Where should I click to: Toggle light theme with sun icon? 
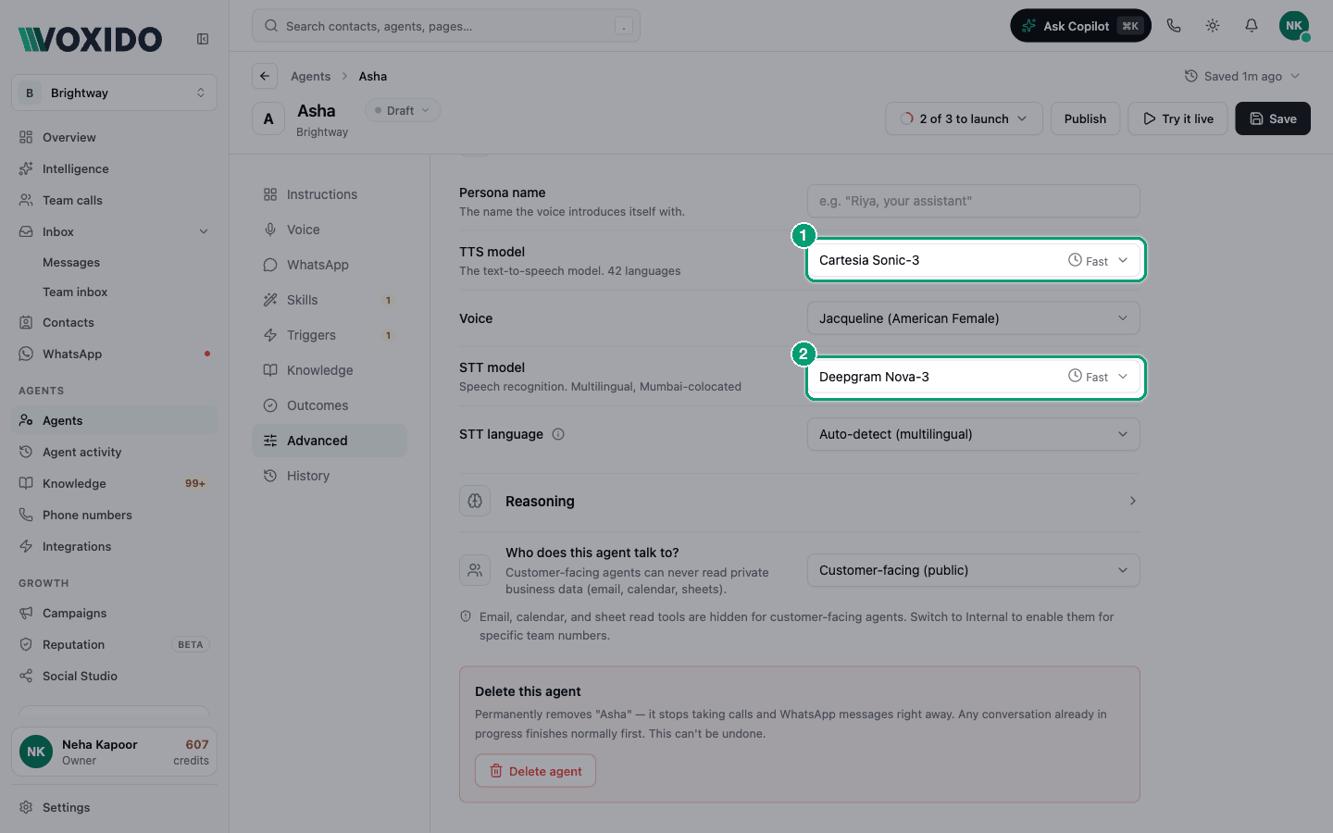(1213, 26)
